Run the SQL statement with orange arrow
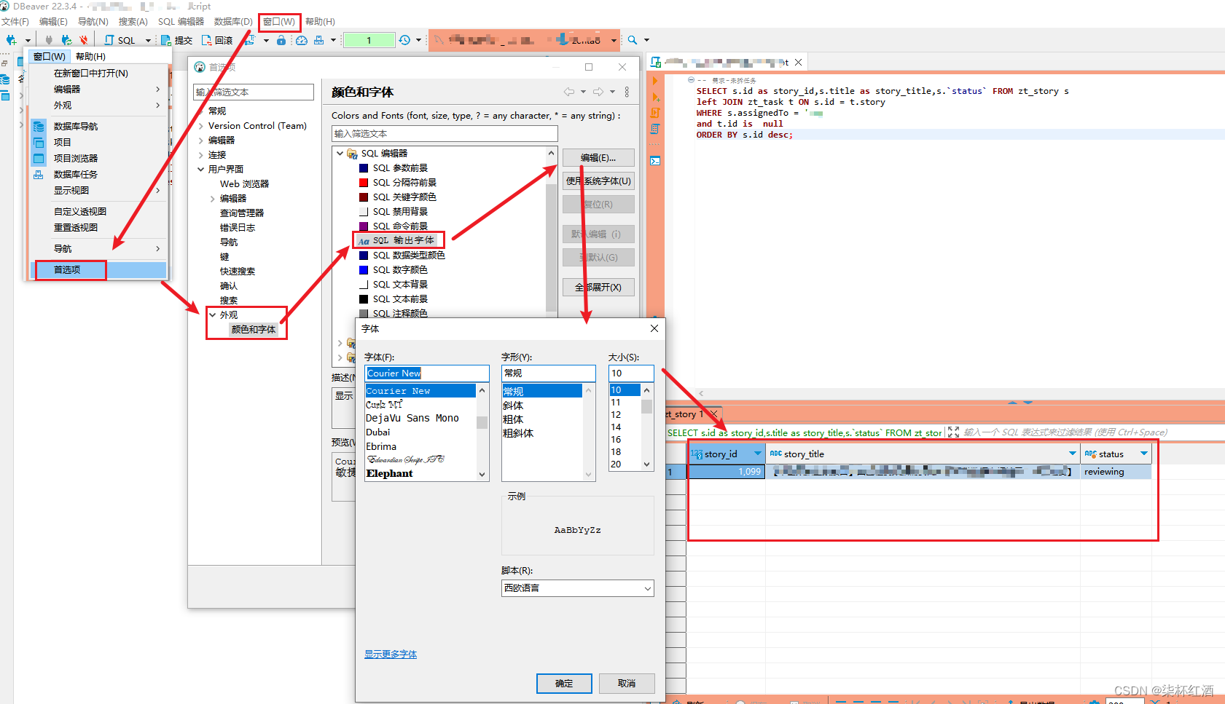This screenshot has height=704, width=1225. pos(655,81)
